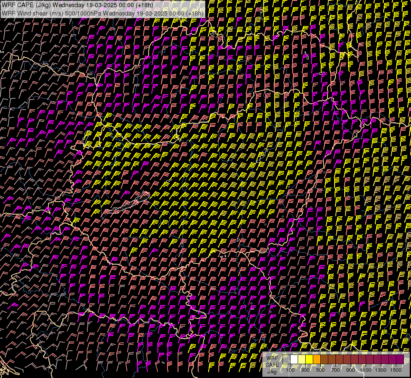Viewport: 411px width, 378px height.
Task: Click the 700 legend value
Action: pyautogui.click(x=335, y=370)
